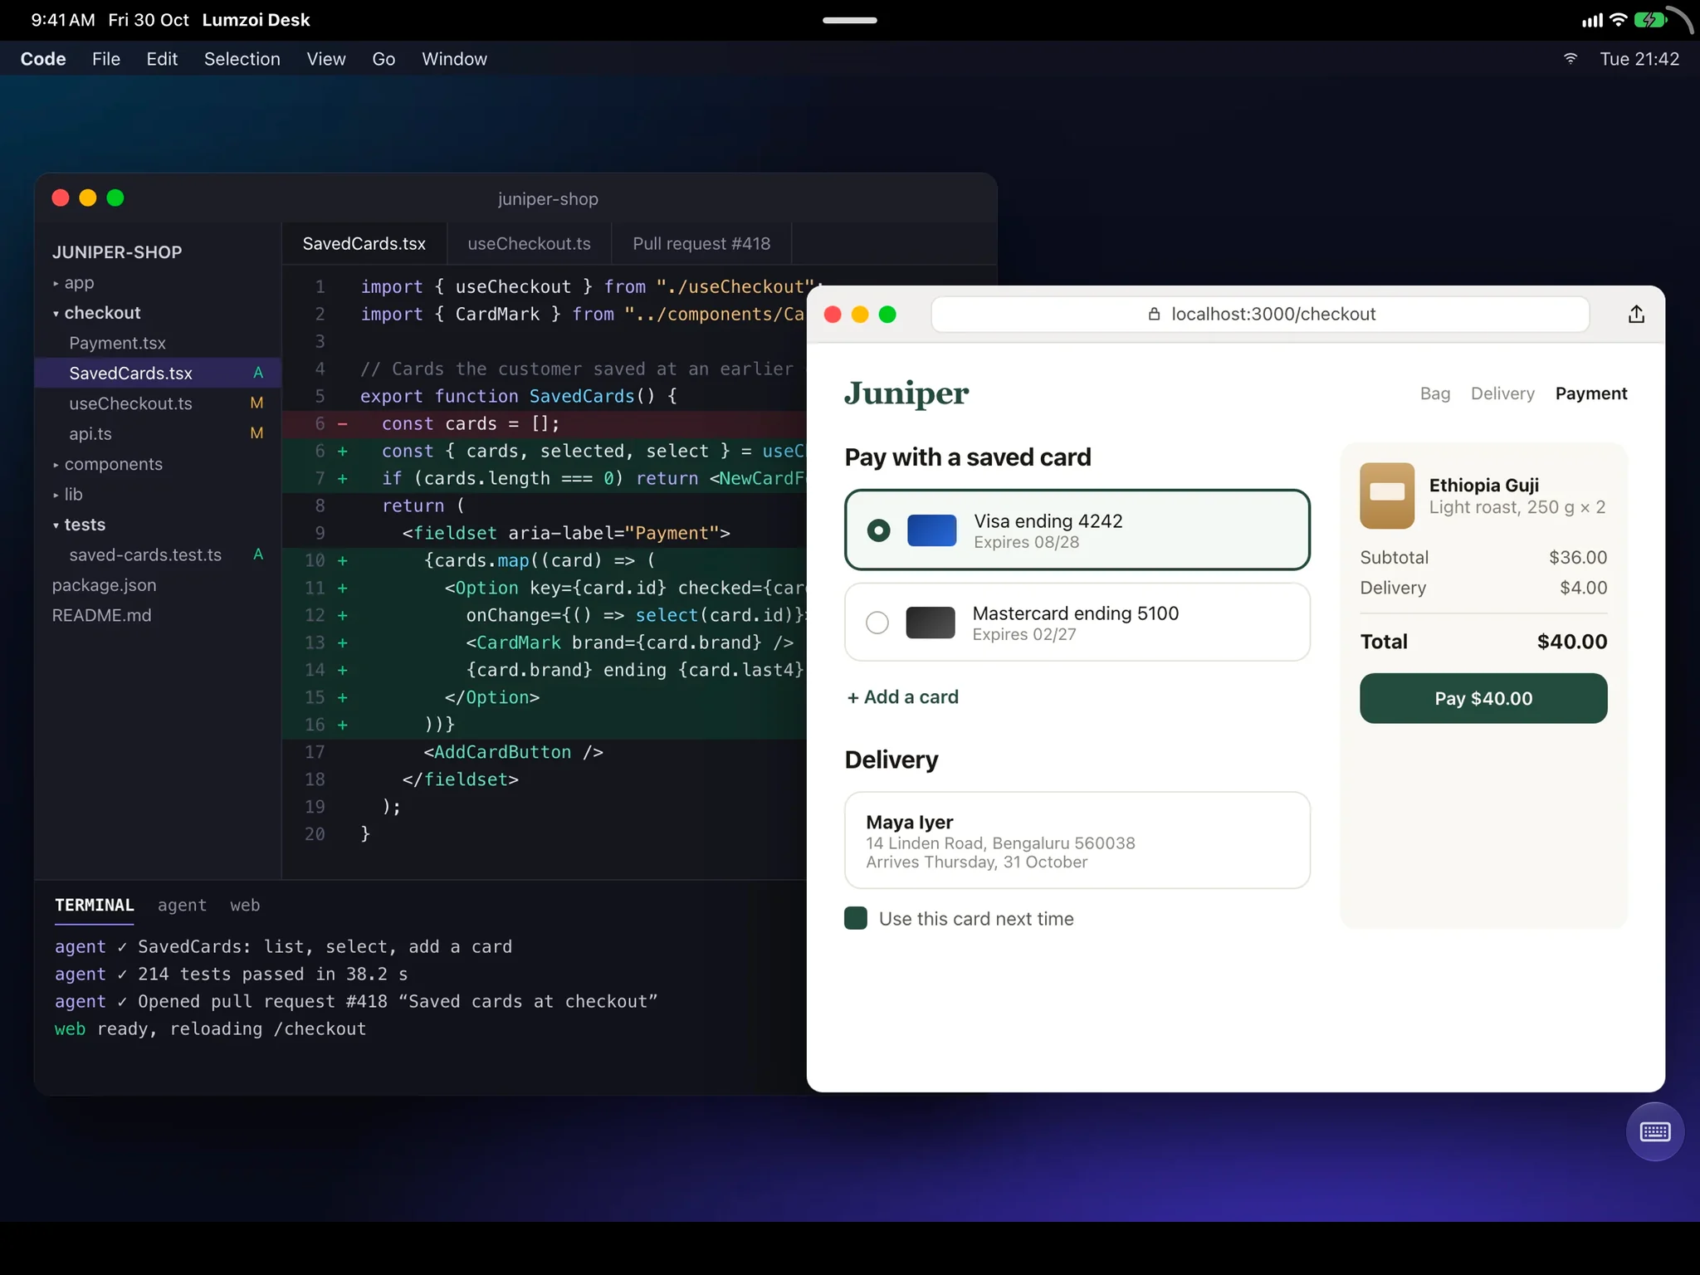Select the Mastercard ending 5100 radio button

[877, 623]
